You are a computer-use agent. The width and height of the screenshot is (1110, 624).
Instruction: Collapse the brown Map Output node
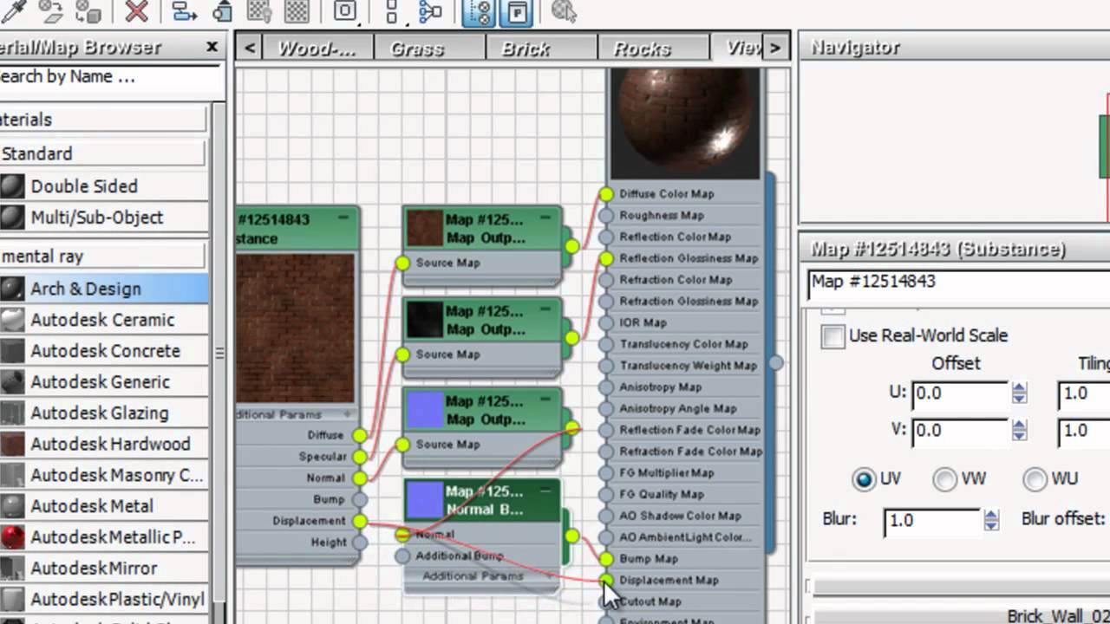coord(545,217)
